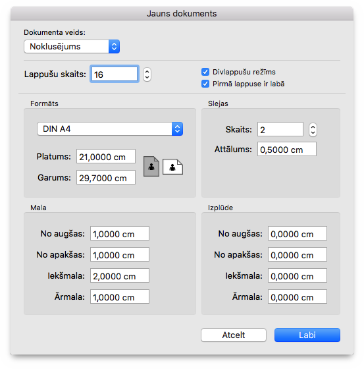This screenshot has width=364, height=369.
Task: Click the Labi button
Action: pos(307,335)
